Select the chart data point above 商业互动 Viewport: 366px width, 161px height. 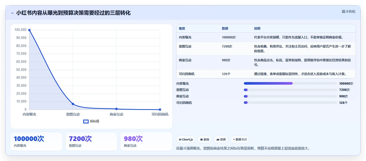(116, 109)
